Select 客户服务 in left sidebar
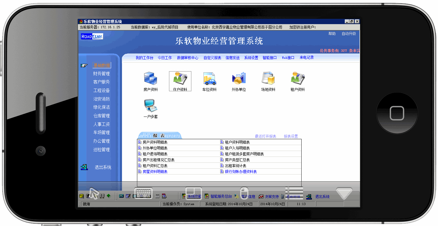This screenshot has height=226, width=438. click(101, 82)
